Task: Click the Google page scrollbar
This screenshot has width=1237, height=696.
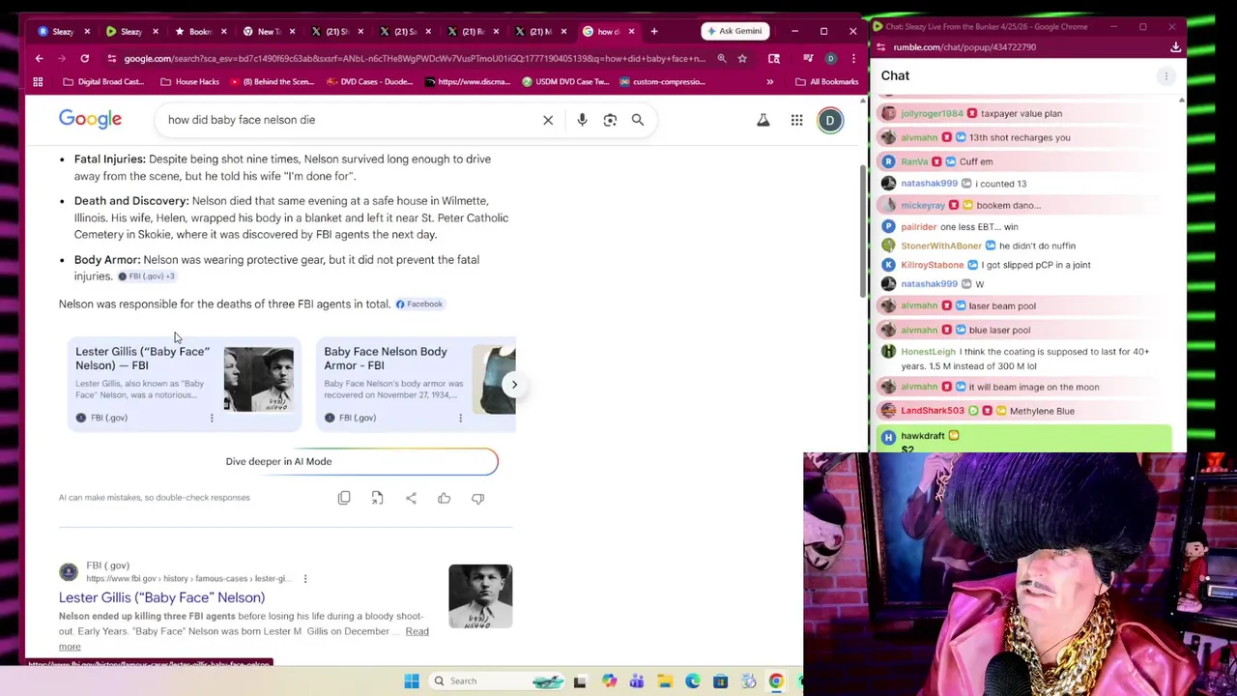Action: (x=862, y=232)
